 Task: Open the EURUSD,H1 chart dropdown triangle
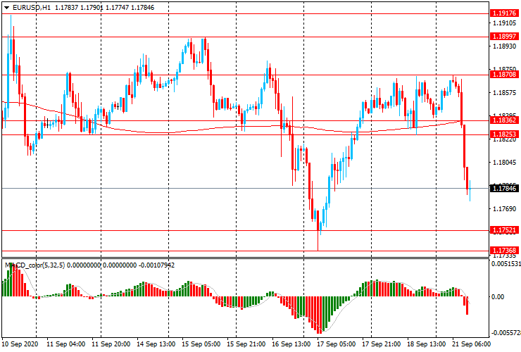pyautogui.click(x=6, y=8)
